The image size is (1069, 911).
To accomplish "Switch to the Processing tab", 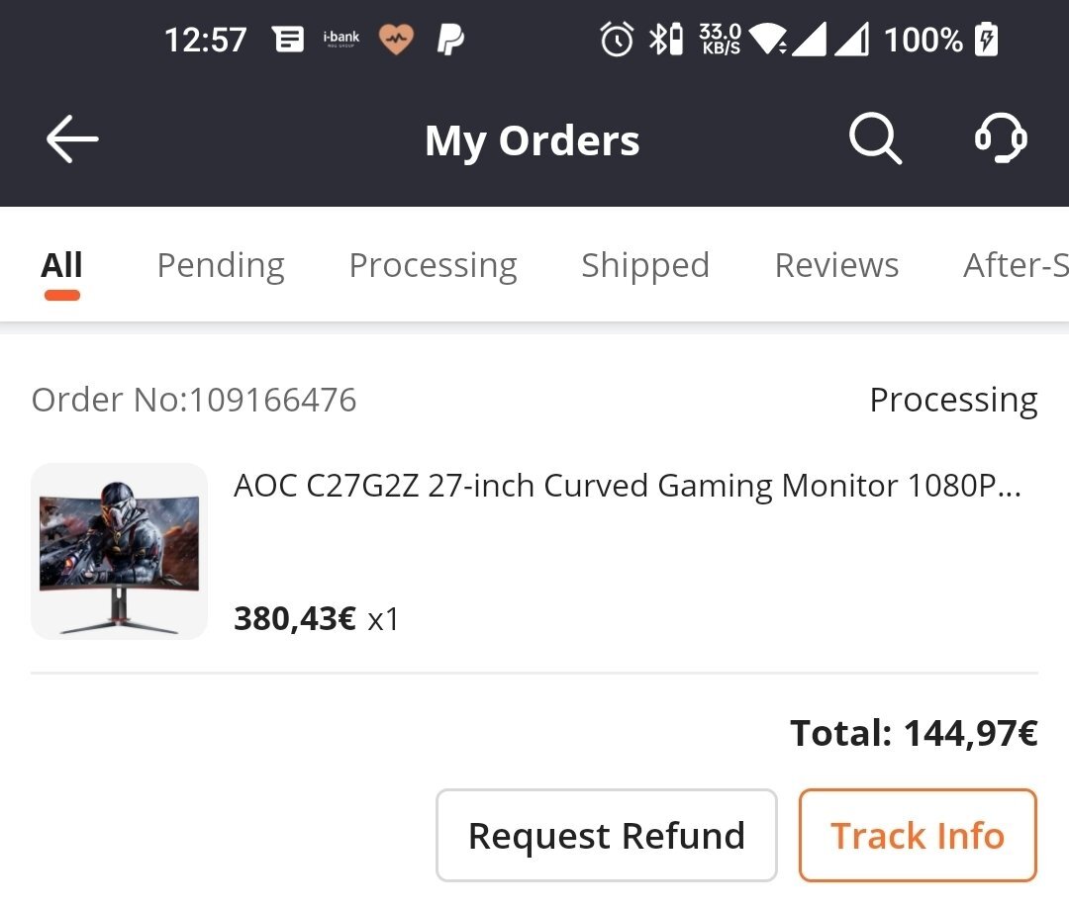I will pos(433,265).
